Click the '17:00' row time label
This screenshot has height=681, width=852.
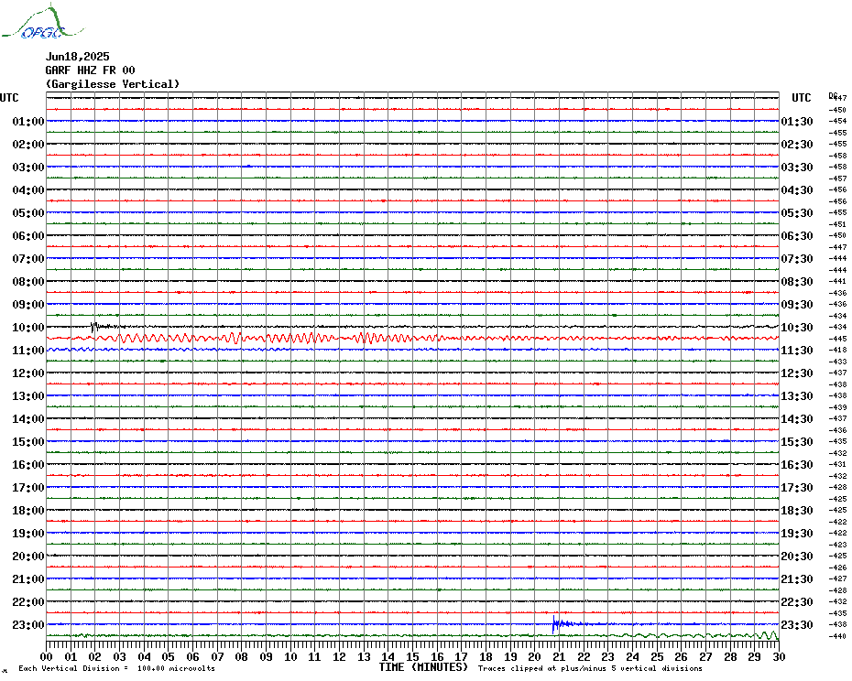tap(28, 487)
